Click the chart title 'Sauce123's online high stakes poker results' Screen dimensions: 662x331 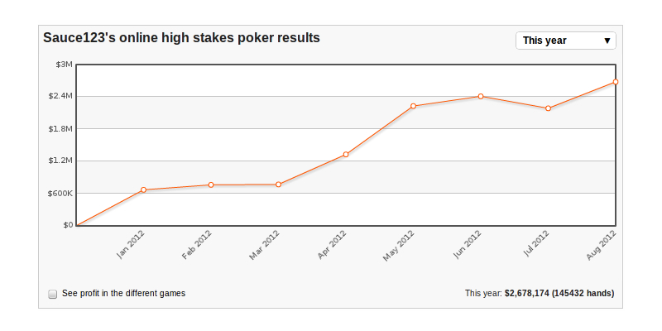[181, 38]
